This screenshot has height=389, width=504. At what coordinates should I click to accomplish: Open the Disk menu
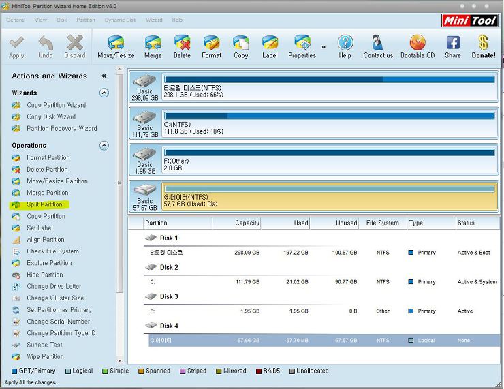[x=62, y=20]
